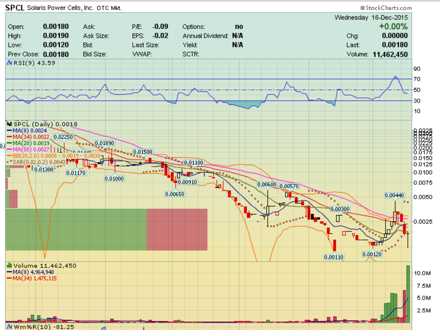Click the 0.01100 price label

click(193, 162)
